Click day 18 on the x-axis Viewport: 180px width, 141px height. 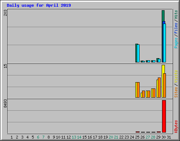100,137
